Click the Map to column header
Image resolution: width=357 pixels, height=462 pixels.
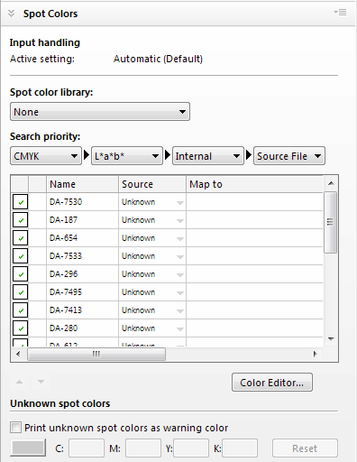coord(254,184)
